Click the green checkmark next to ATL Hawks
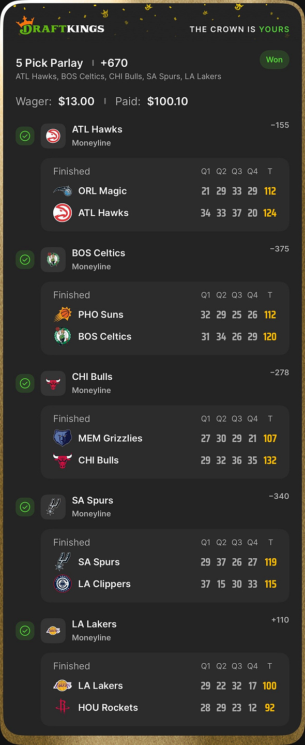The image size is (305, 745). [x=25, y=136]
